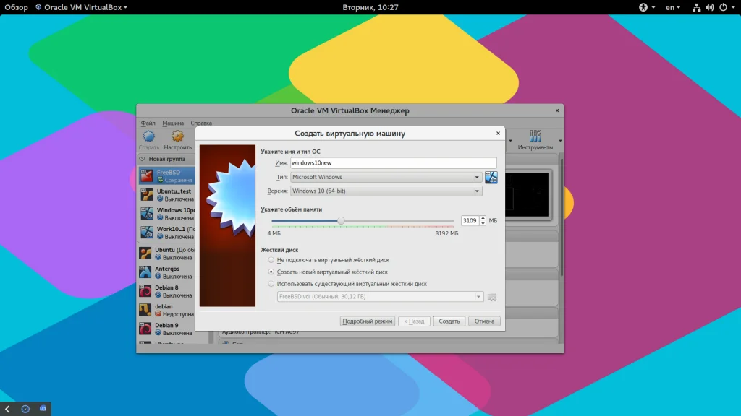Select the Debian 8 machine in list
The width and height of the screenshot is (741, 416).
point(165,291)
